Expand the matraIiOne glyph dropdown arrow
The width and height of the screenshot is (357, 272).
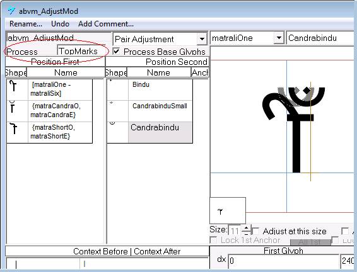click(x=279, y=38)
